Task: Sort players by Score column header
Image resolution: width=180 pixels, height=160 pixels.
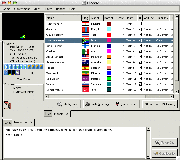Action: (120, 18)
